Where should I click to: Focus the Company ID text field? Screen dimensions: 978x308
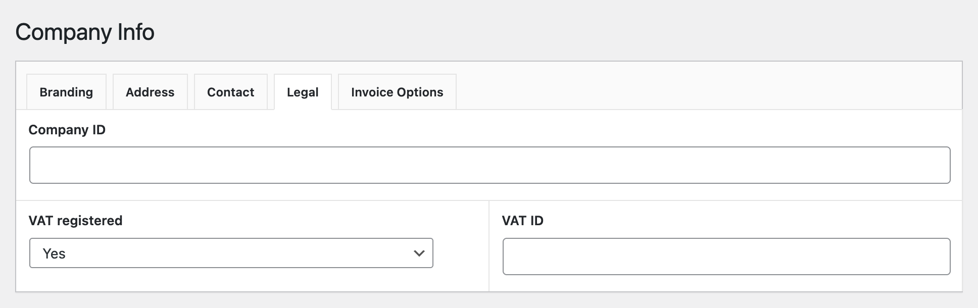[490, 165]
